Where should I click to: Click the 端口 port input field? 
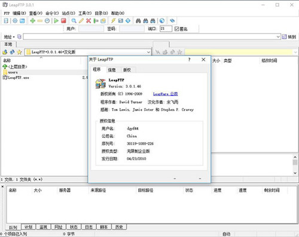click(166, 29)
